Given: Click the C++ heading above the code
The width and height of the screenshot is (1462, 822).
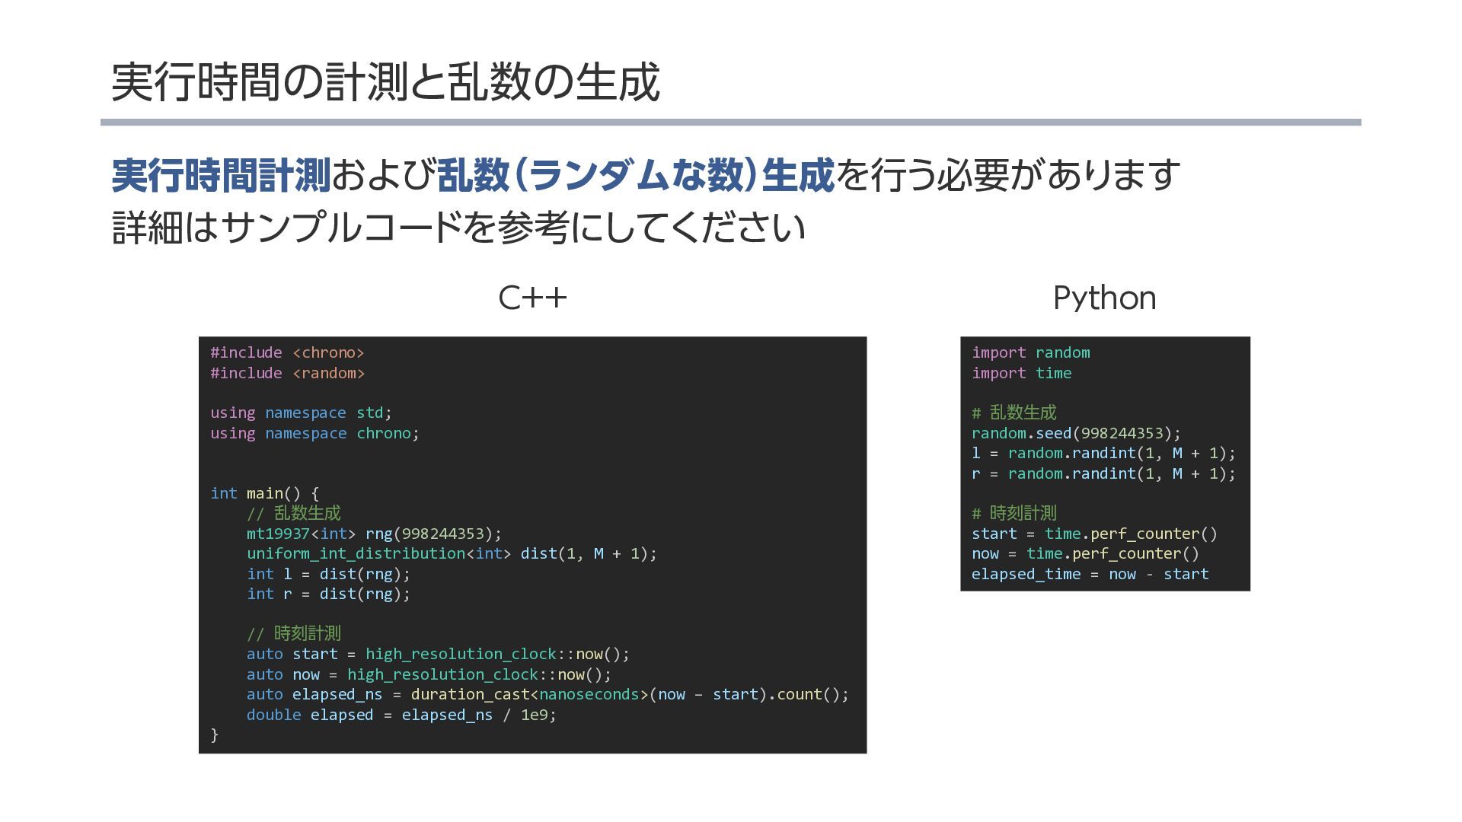Looking at the screenshot, I should (532, 298).
